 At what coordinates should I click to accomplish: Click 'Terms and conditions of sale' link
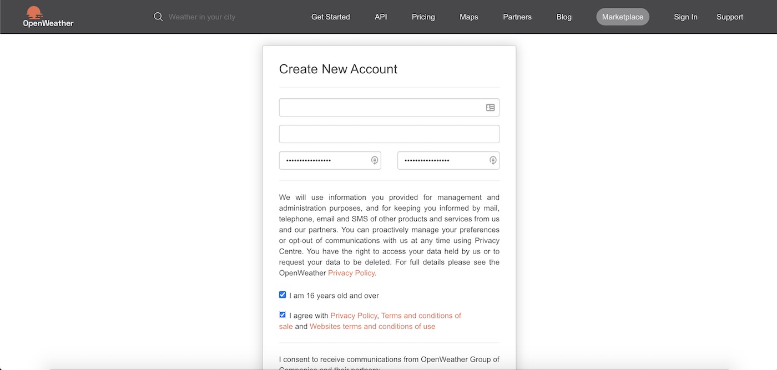[x=421, y=315]
